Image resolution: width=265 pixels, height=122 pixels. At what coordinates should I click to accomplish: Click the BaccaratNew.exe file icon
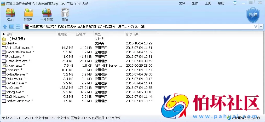(x=4, y=52)
